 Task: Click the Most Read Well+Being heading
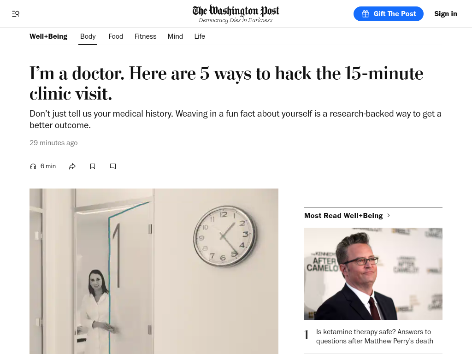click(x=343, y=216)
